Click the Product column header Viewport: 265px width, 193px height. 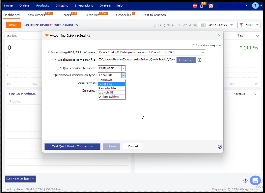(x=15, y=101)
